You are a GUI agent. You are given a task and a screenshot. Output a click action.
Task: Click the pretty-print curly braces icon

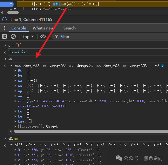pyautogui.click(x=4, y=19)
